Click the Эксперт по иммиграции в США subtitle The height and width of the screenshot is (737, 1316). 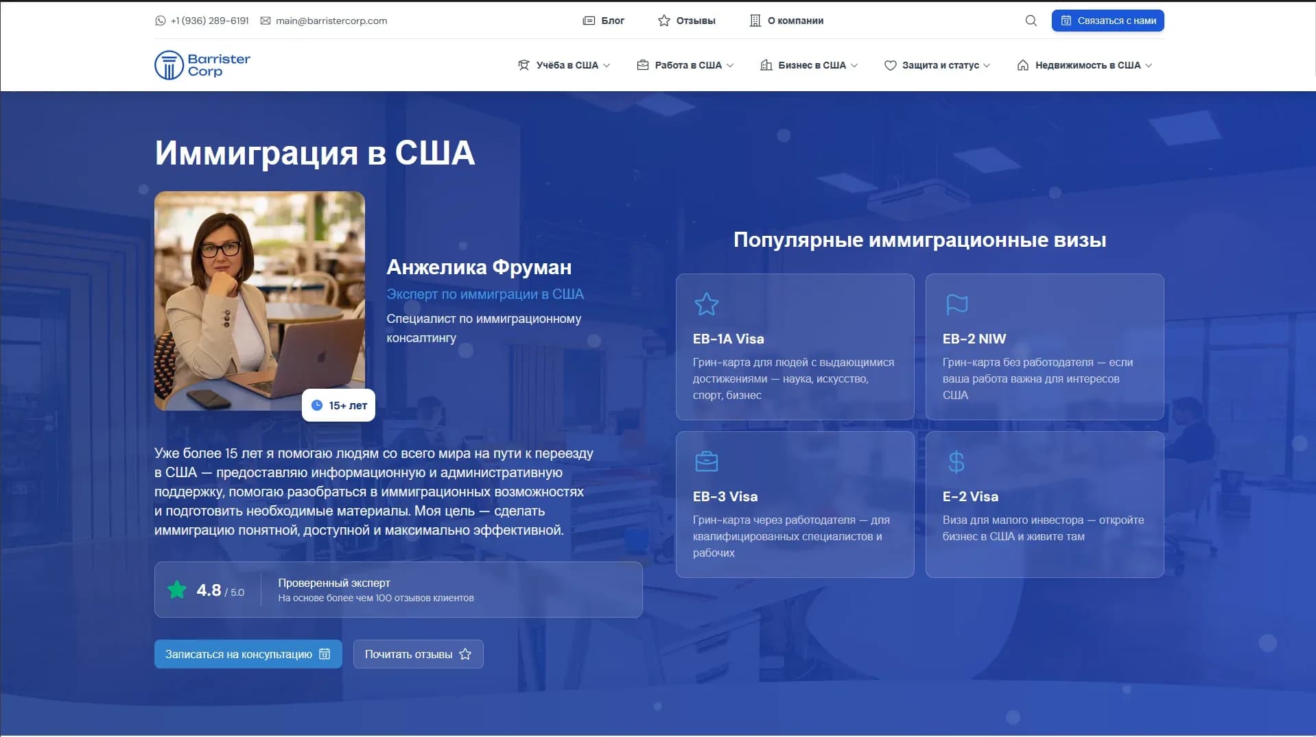coord(485,294)
